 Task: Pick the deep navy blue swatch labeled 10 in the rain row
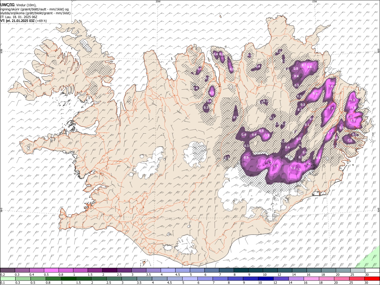coord(266,278)
